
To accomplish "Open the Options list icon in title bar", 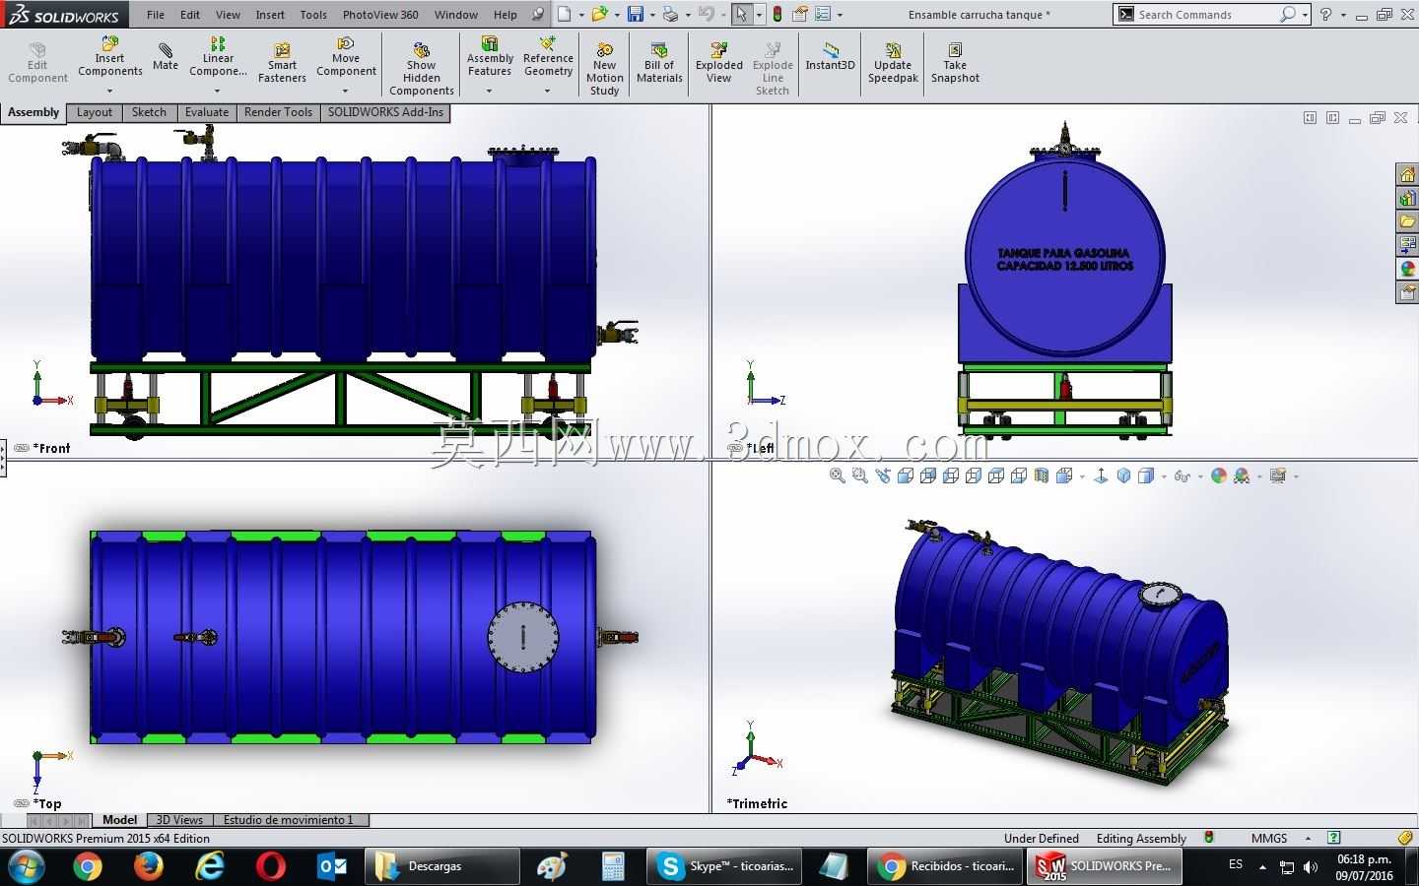I will click(823, 14).
